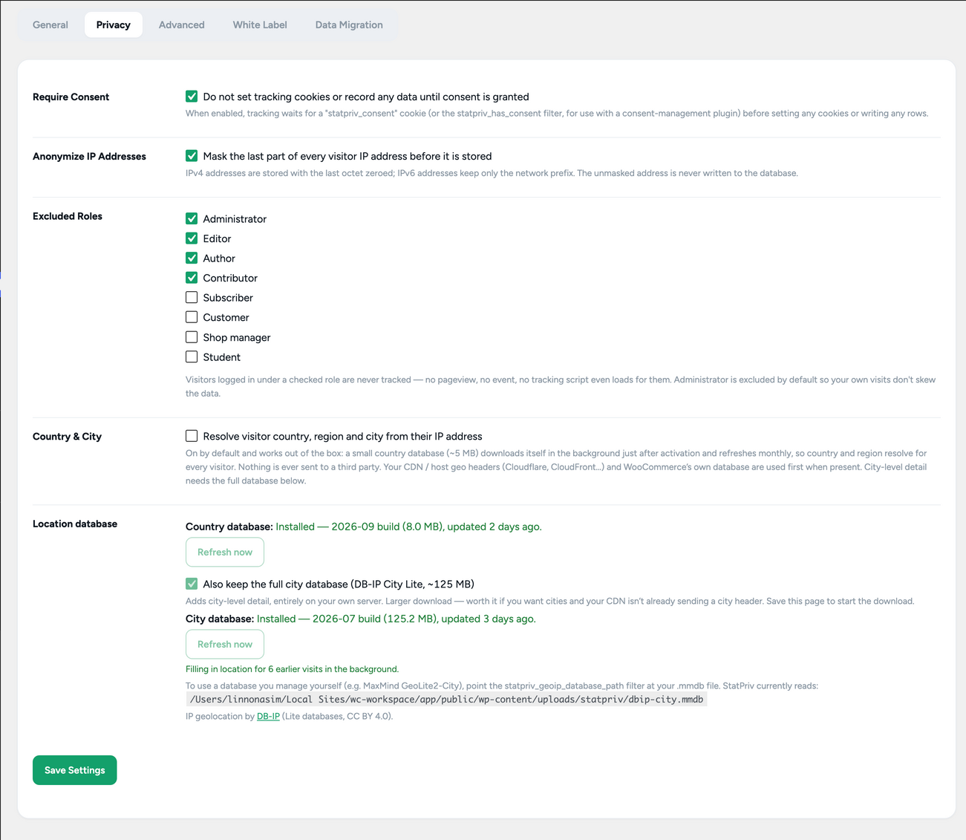
Task: Switch to the General tab
Action: [50, 25]
